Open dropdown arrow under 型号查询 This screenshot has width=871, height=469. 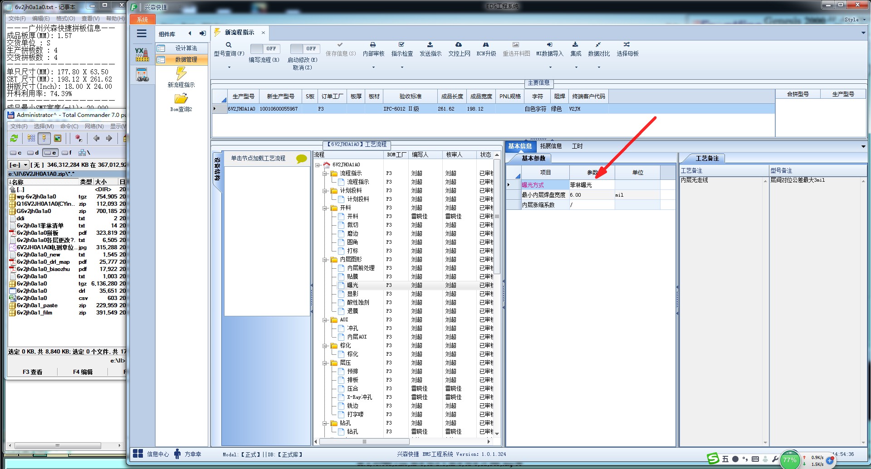tap(229, 68)
